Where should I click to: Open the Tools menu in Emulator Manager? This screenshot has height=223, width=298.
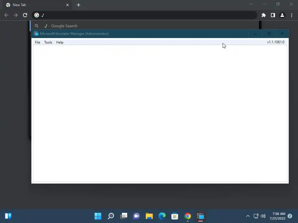(x=48, y=42)
